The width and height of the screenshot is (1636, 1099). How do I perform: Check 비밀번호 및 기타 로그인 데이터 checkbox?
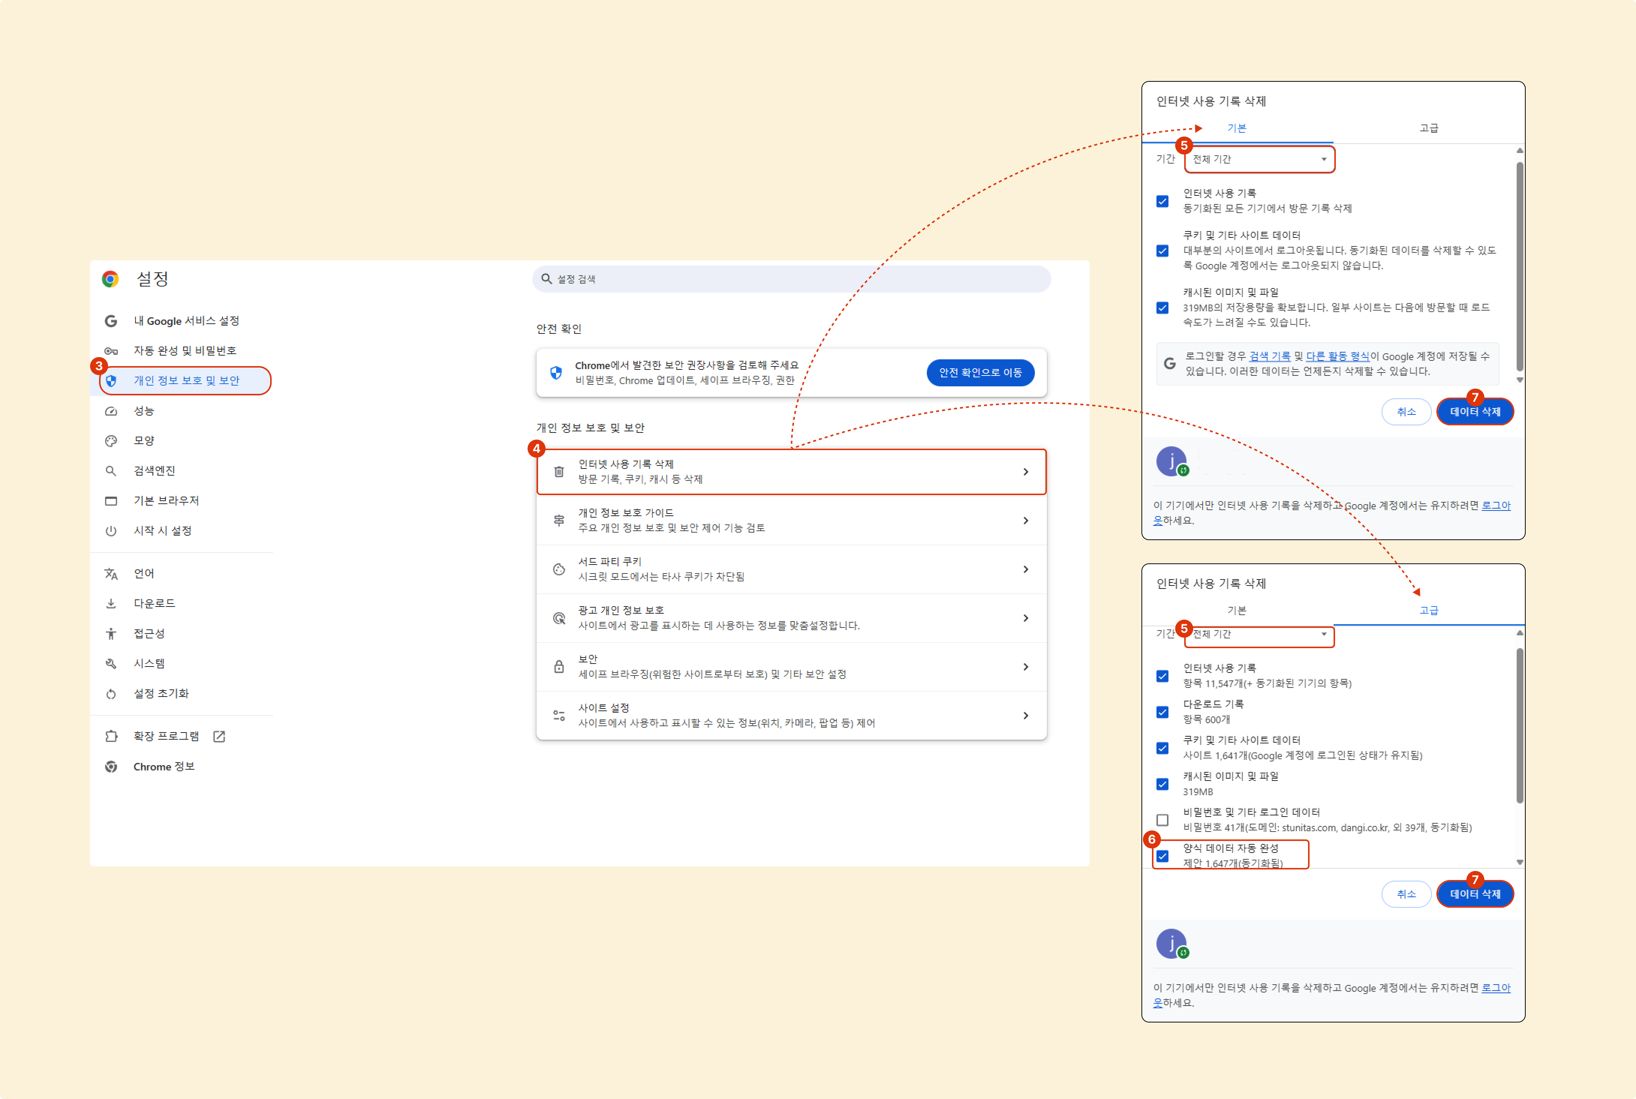(1162, 819)
